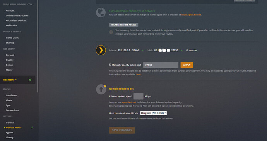Viewport: 267px width, 141px height.
Task: Click private address 192.168.1.2 : 32400
Action: pos(128,50)
